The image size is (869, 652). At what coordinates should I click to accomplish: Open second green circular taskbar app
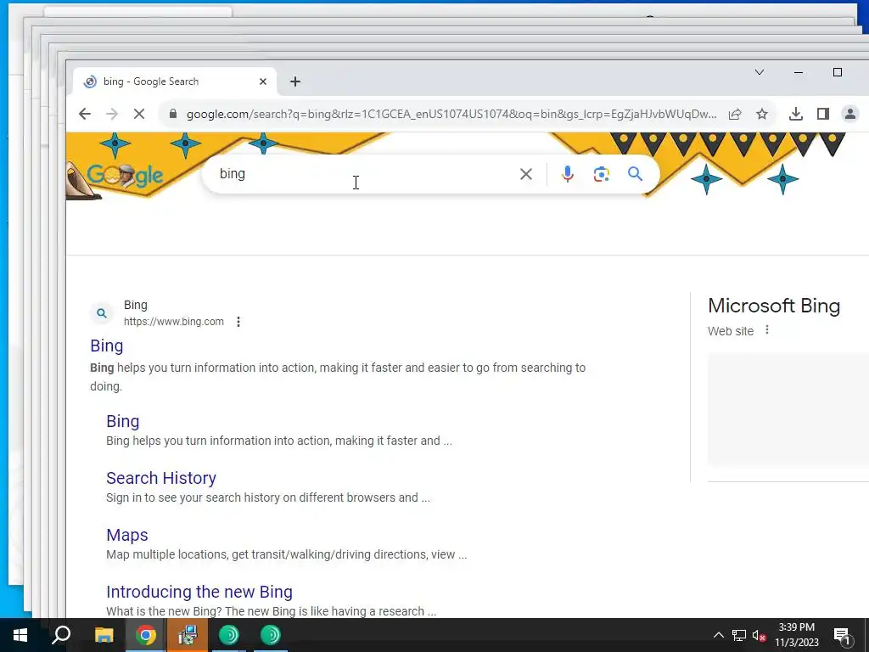(271, 635)
